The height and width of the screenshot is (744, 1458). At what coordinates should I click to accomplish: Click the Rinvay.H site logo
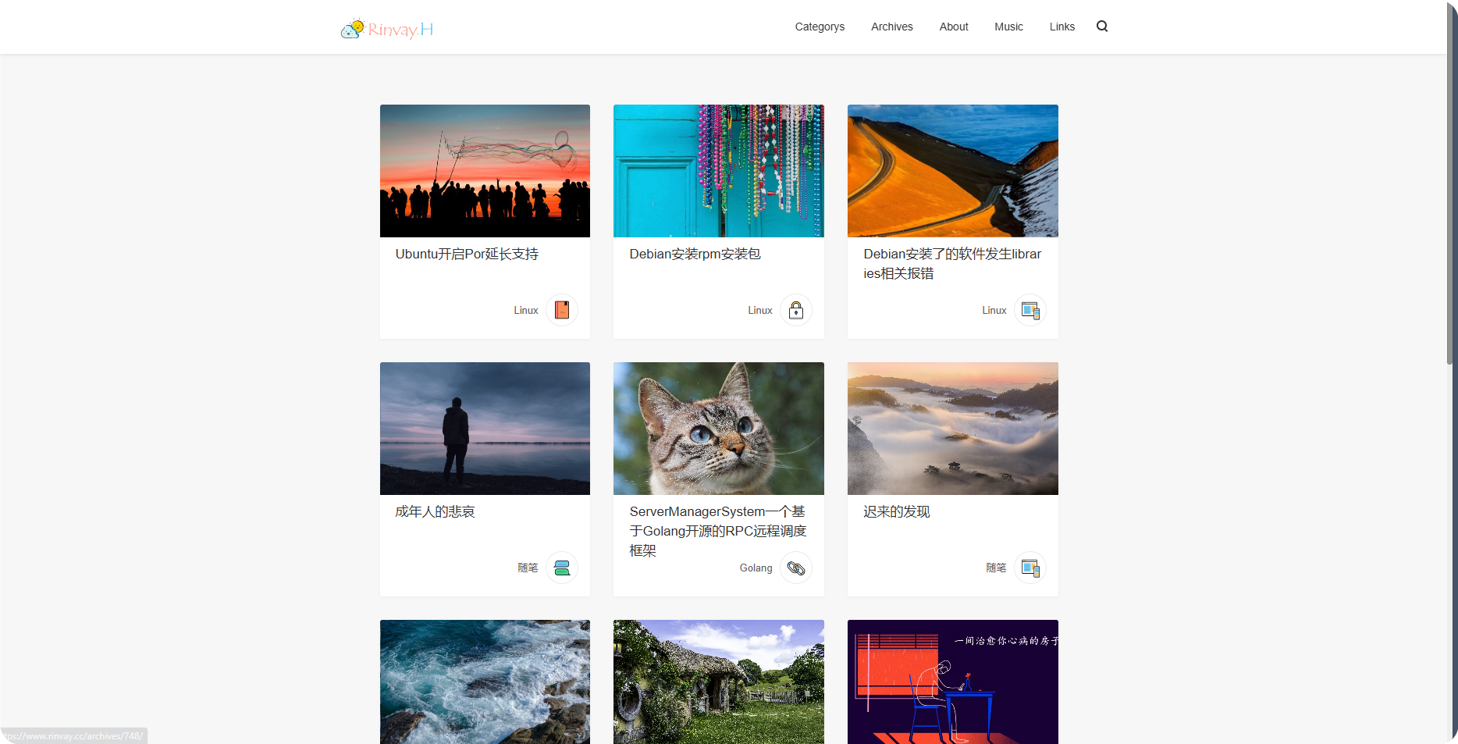pos(387,29)
